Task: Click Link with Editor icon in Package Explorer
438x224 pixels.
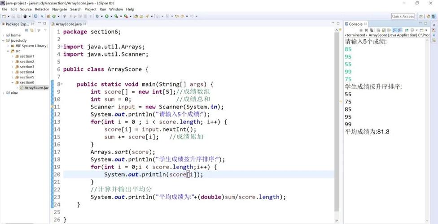Action: point(32,30)
